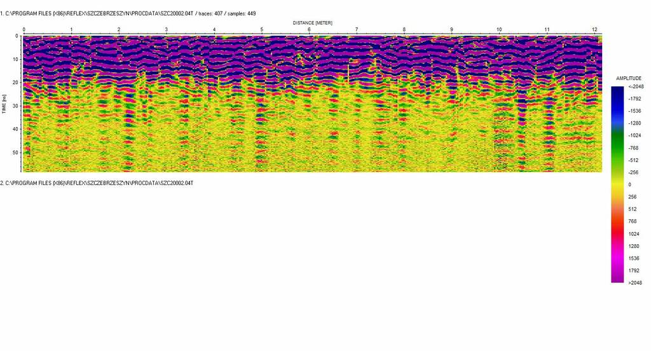Click the 12 meter distance axis tick

[594, 30]
